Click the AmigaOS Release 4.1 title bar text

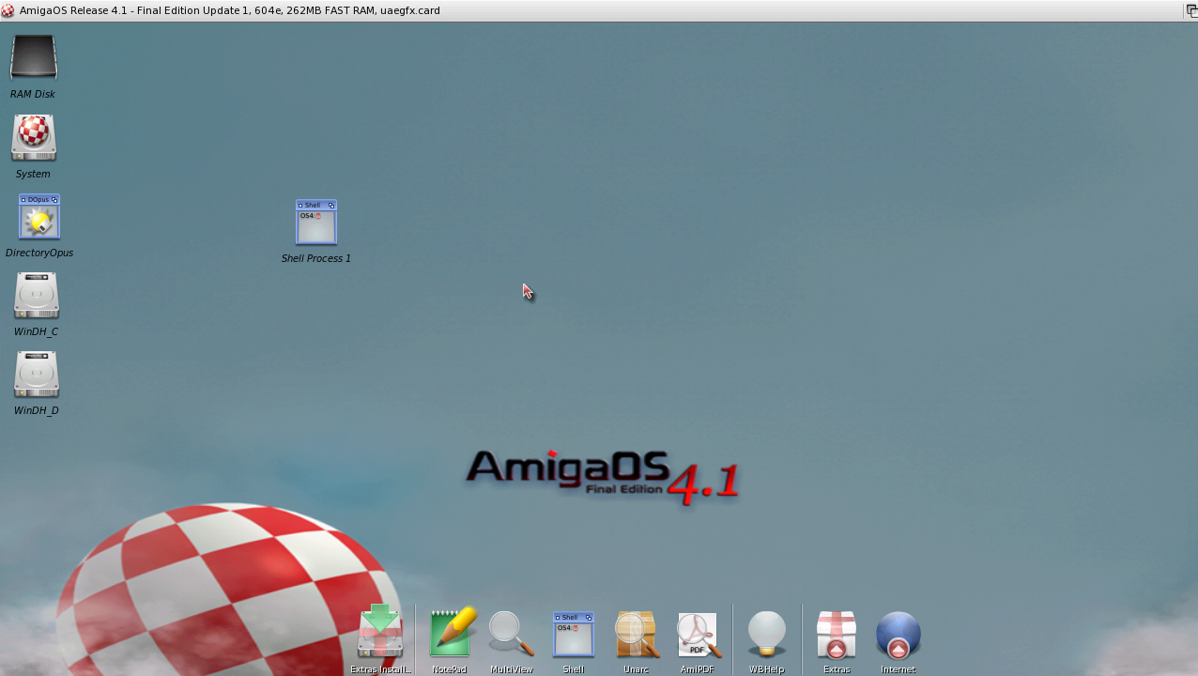pyautogui.click(x=229, y=10)
